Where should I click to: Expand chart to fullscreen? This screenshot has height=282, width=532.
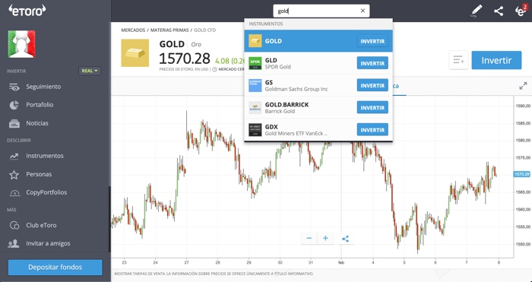click(x=523, y=86)
